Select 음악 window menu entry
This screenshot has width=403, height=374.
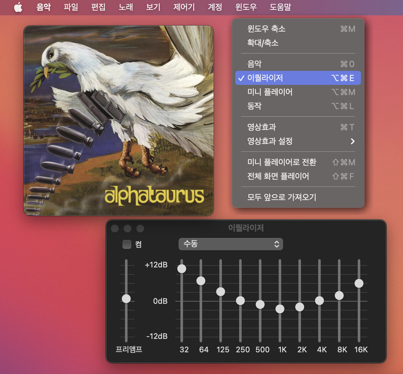pos(298,64)
